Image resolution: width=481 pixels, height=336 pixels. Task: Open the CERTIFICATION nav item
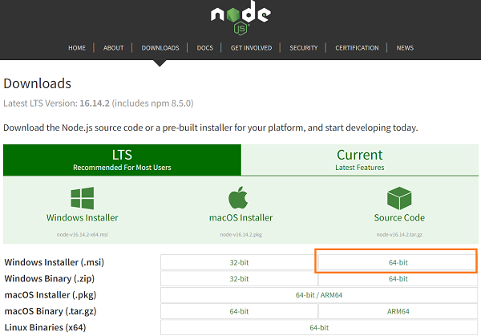[357, 48]
